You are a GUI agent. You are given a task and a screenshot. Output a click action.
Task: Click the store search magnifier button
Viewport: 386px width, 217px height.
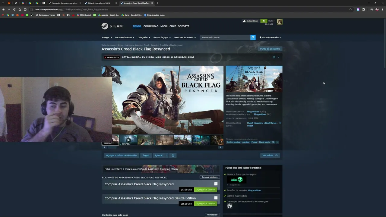point(253,37)
